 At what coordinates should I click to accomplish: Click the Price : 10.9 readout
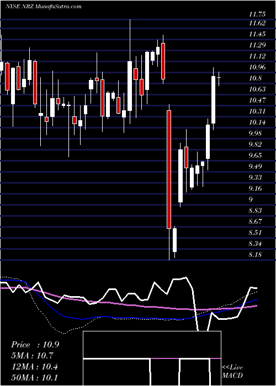point(35,345)
